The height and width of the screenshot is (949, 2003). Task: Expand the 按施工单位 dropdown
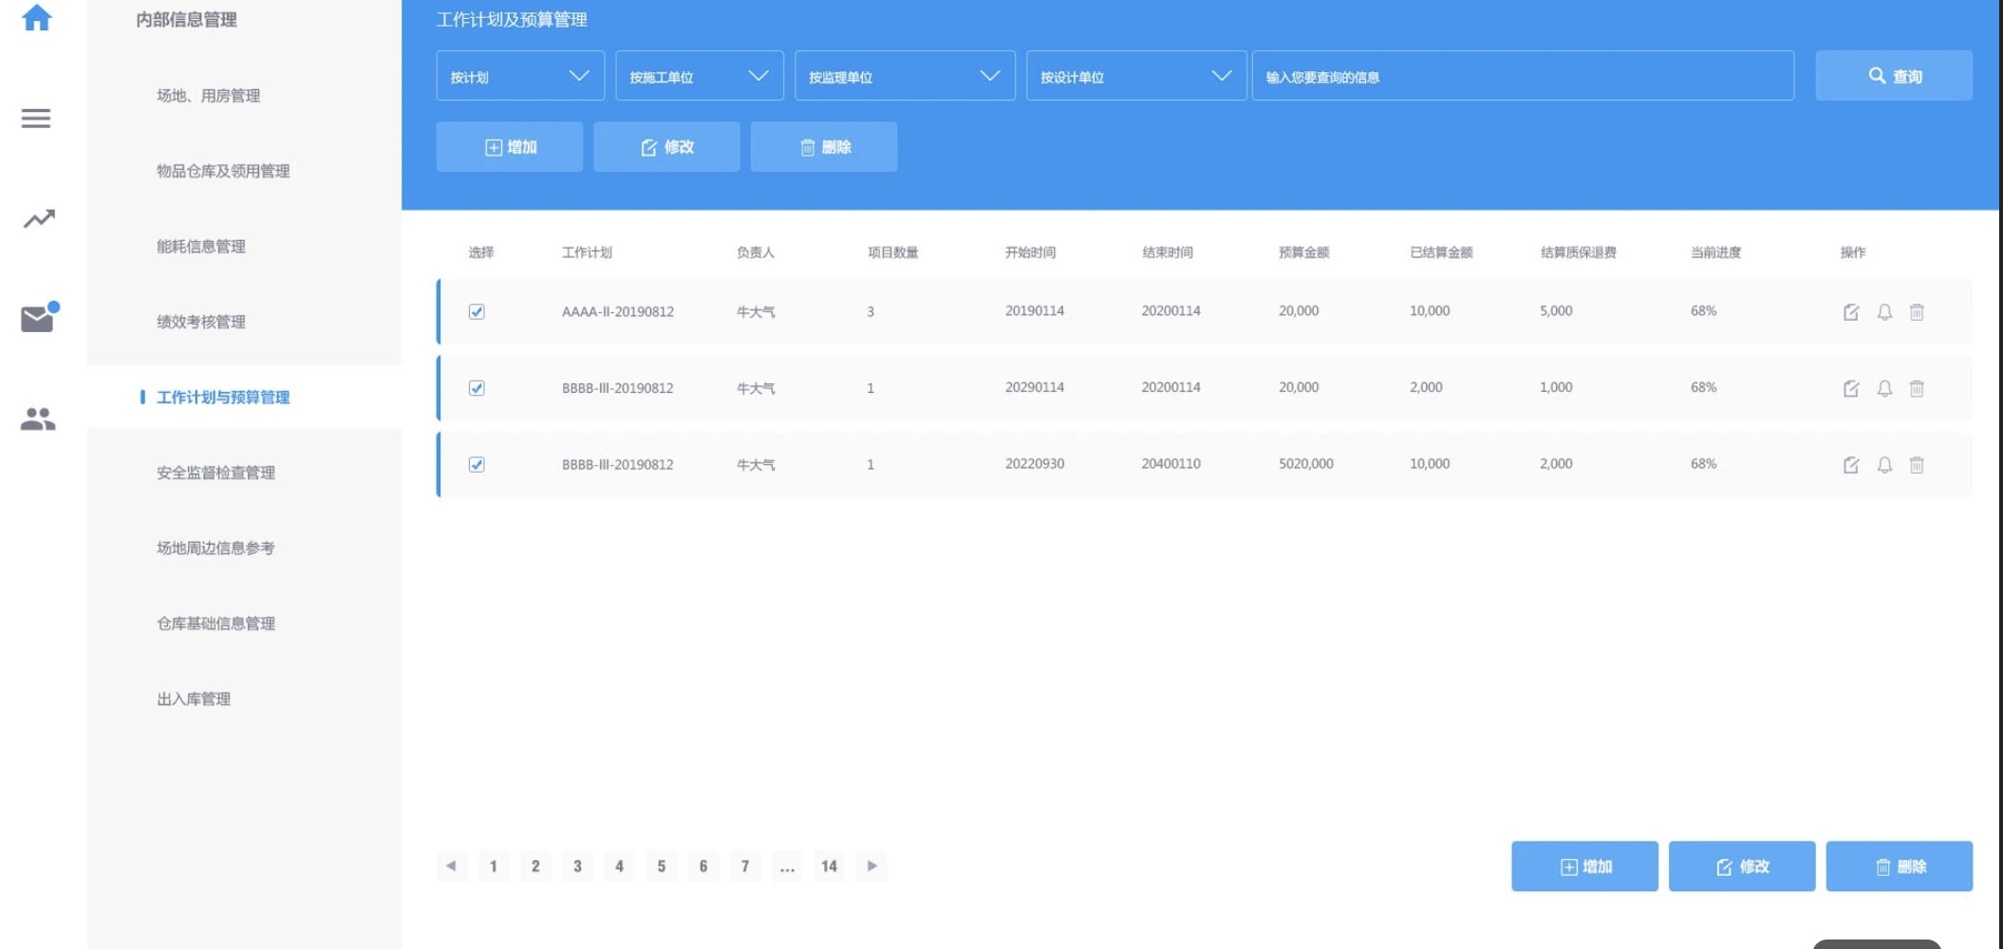[700, 76]
